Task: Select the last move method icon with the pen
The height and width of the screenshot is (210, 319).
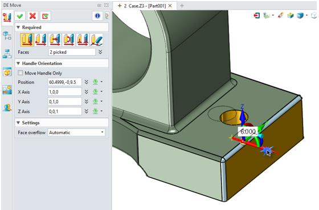Action: pos(97,39)
